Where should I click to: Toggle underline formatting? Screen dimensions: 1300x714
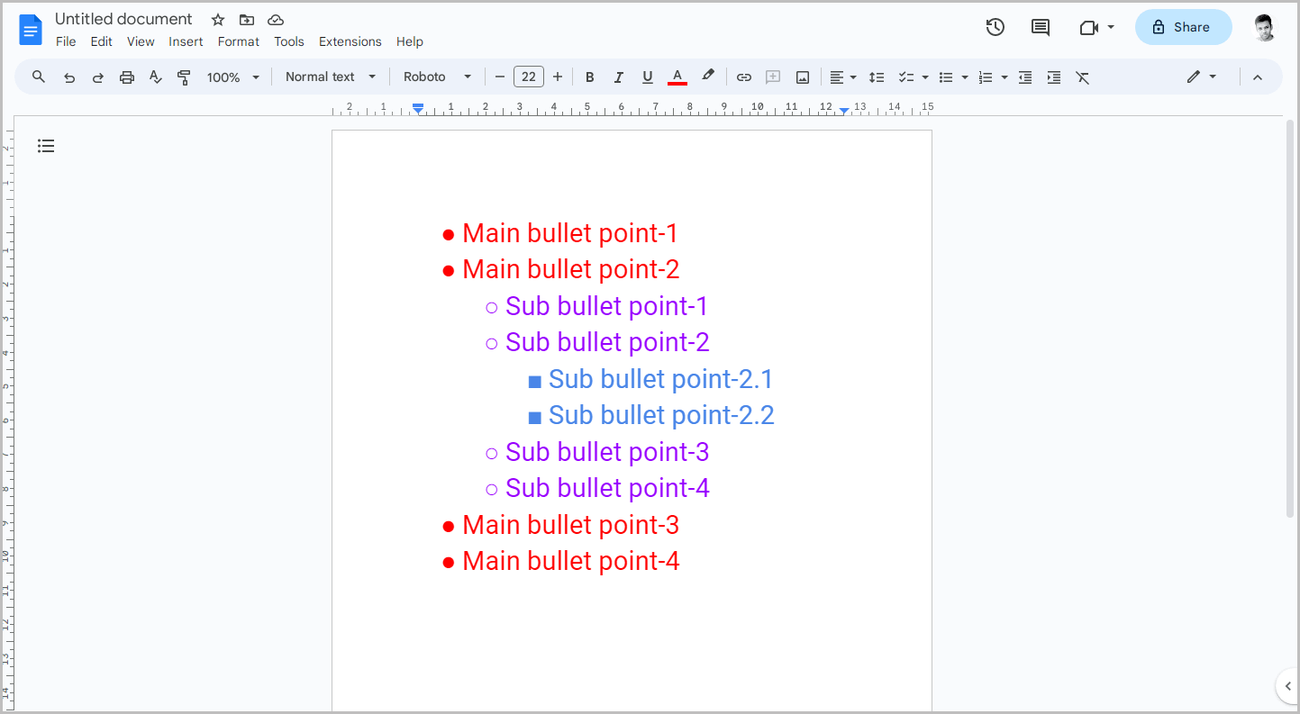pyautogui.click(x=648, y=77)
